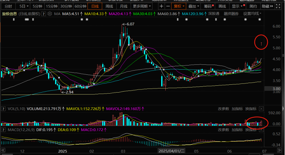Screen dimensions: 285x155
Task: Switch to 周线 weekly chart
Action: (109, 7)
